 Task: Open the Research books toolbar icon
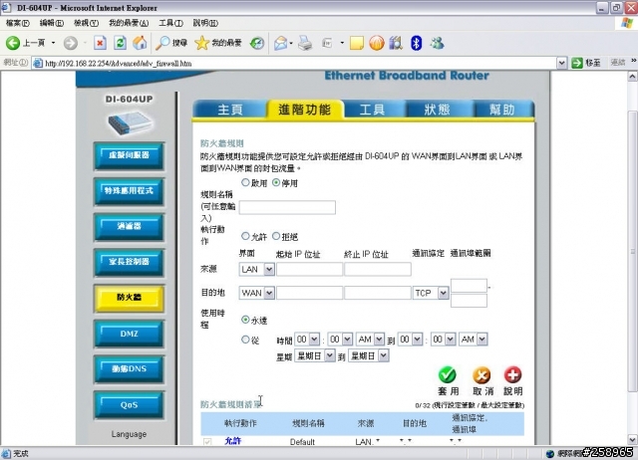pos(396,43)
